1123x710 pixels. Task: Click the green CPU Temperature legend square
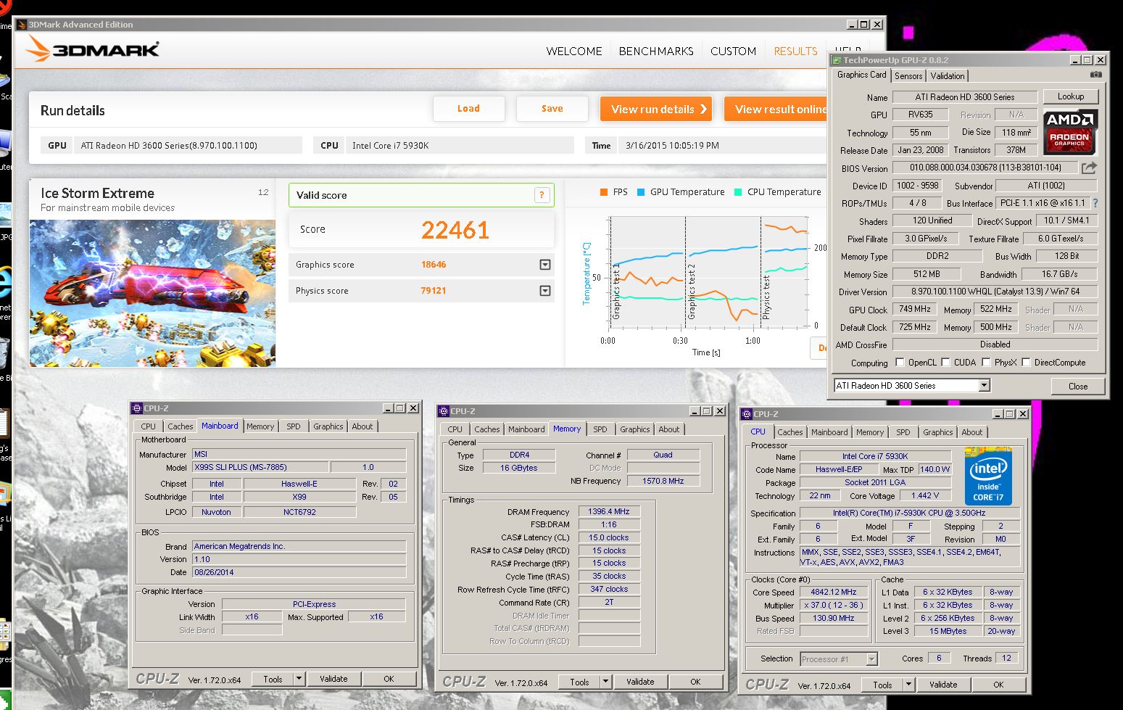(x=738, y=192)
